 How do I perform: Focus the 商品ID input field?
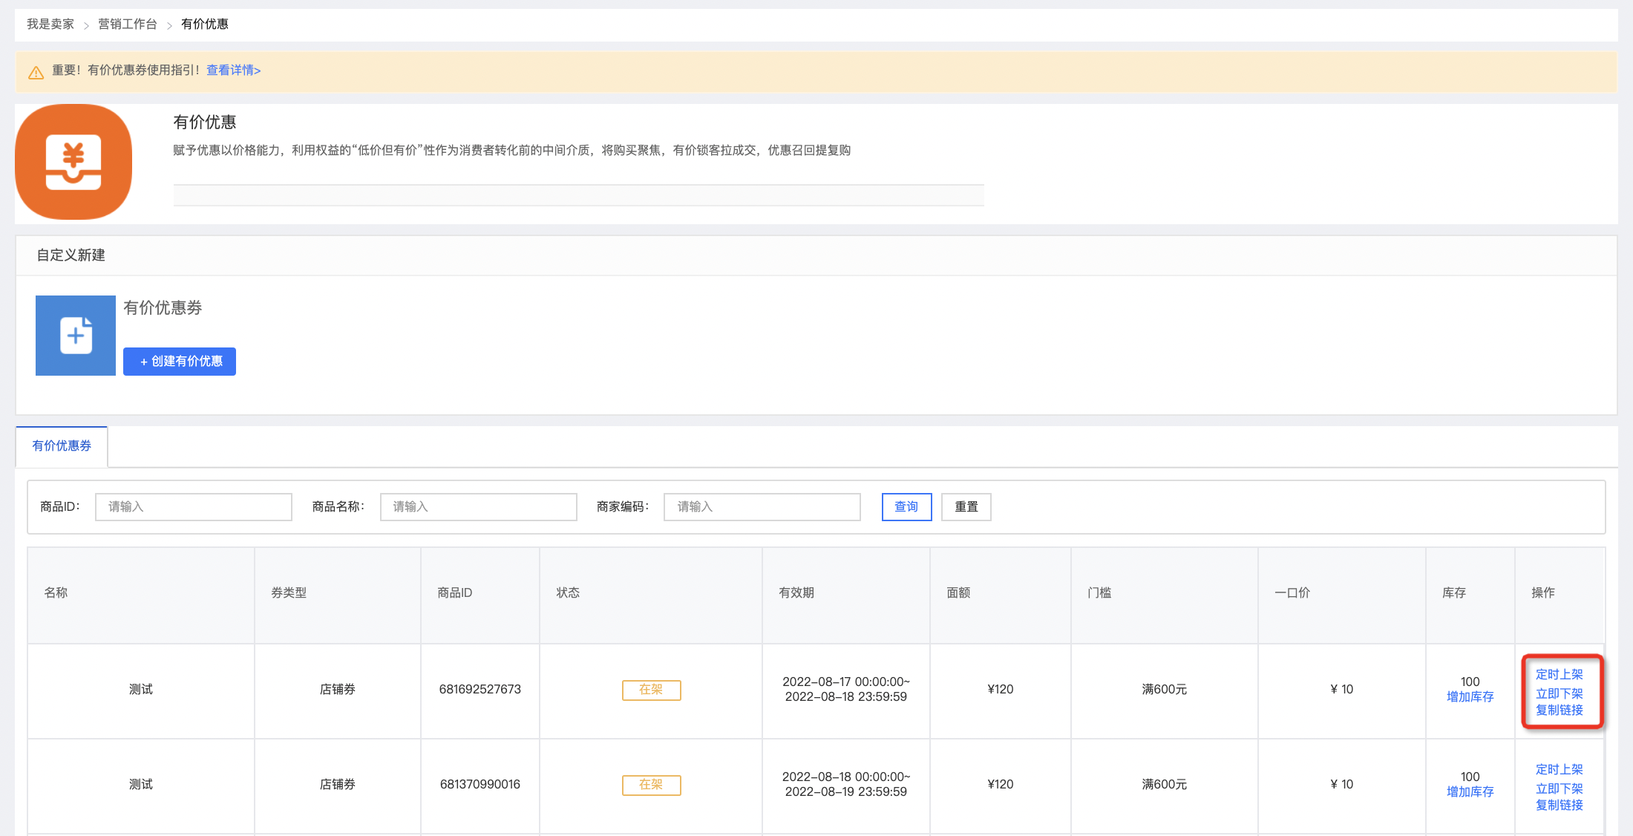pyautogui.click(x=194, y=507)
